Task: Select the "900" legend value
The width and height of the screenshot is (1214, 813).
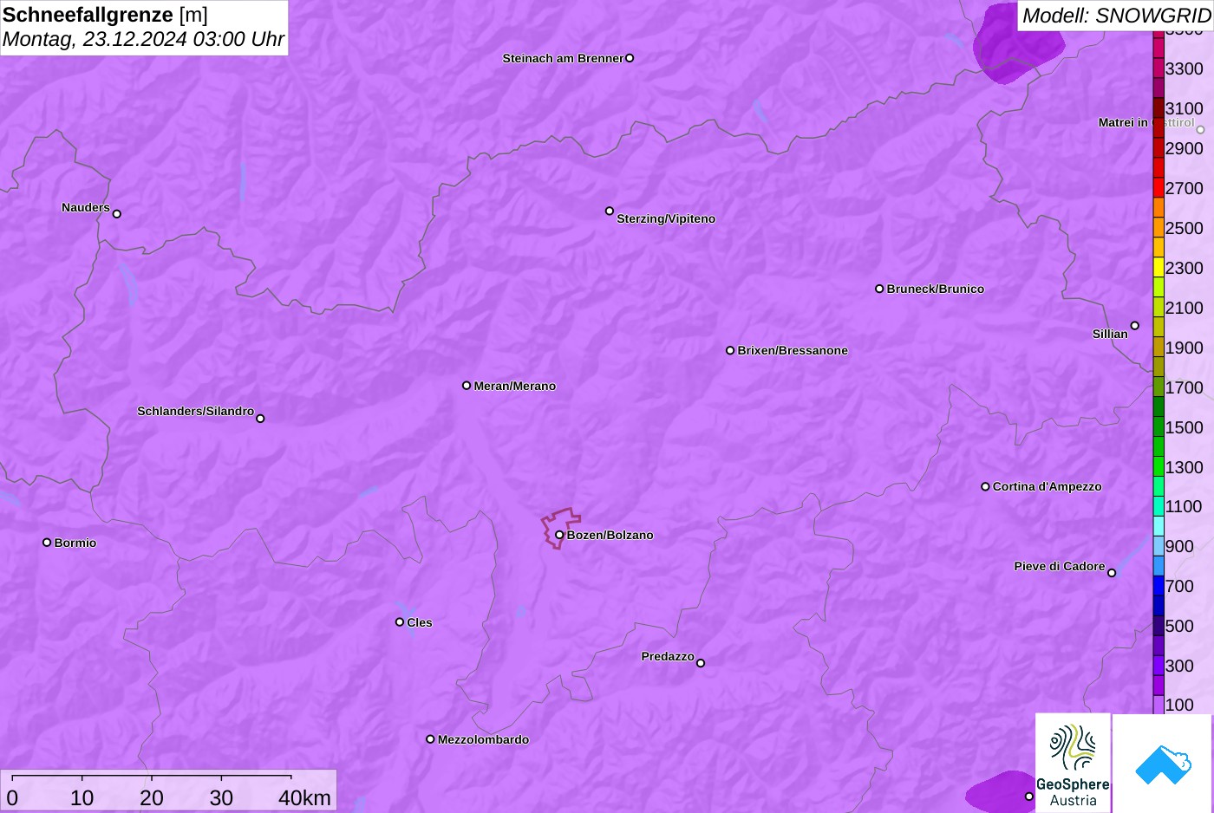Action: pos(1179,546)
